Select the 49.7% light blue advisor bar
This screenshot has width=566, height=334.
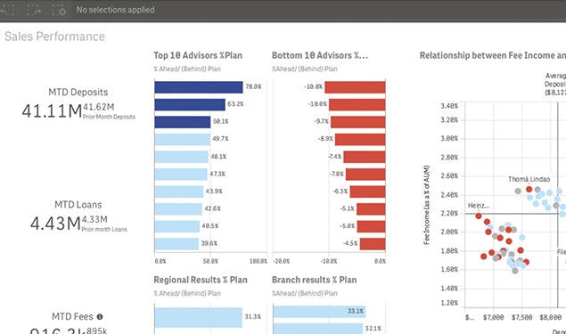[183, 139]
